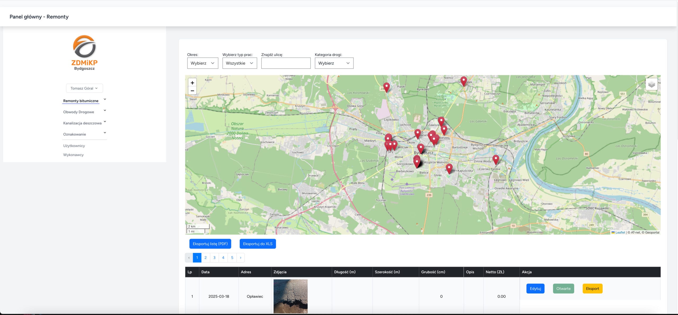The width and height of the screenshot is (678, 315).
Task: Zoom out on the map
Action: pyautogui.click(x=192, y=91)
